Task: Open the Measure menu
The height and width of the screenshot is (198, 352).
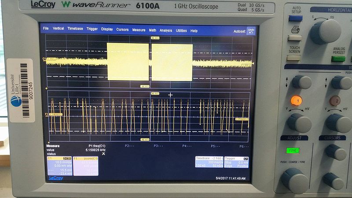Action: coord(139,30)
